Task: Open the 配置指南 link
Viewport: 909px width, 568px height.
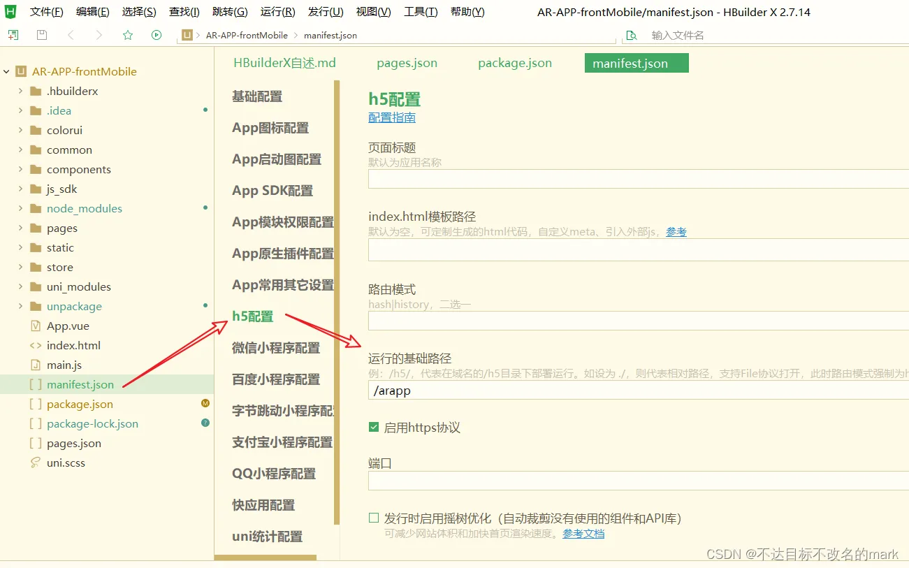Action: click(392, 117)
